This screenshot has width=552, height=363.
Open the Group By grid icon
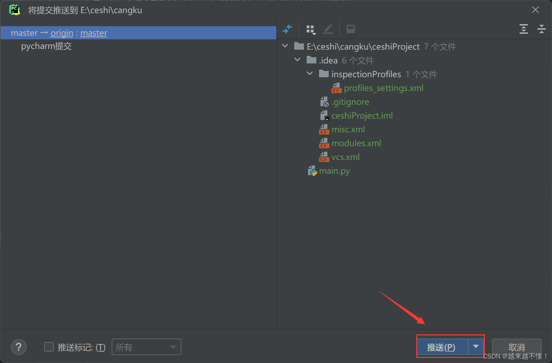[311, 30]
